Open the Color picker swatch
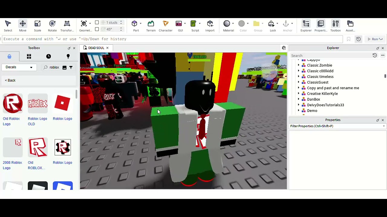Image resolution: width=387 pixels, height=217 pixels. coord(242,24)
